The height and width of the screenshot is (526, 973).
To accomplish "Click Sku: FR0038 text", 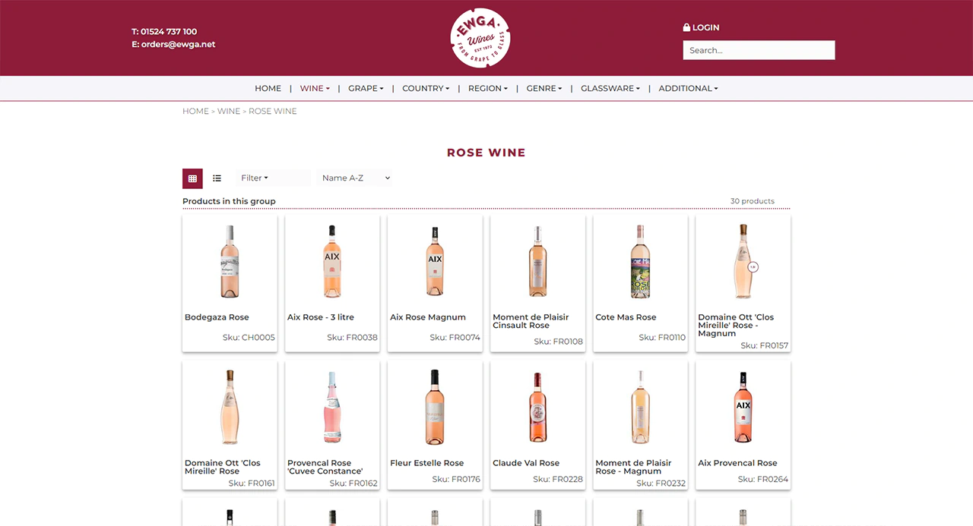I will [352, 338].
